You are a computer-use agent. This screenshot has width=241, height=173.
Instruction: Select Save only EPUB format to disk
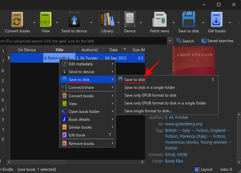tap(150, 95)
